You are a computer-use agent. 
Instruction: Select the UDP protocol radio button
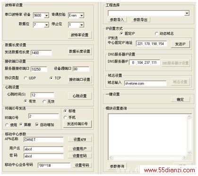[x=26, y=78]
